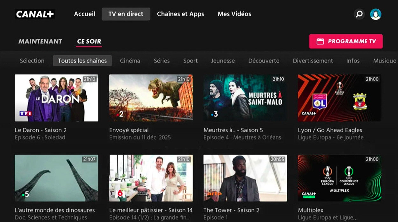Switch to the Maintenant tab
398x222 pixels.
click(40, 41)
